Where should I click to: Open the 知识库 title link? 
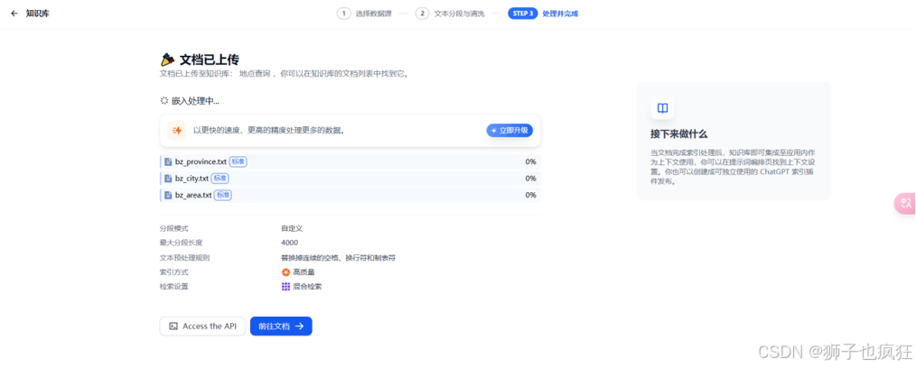(x=37, y=13)
